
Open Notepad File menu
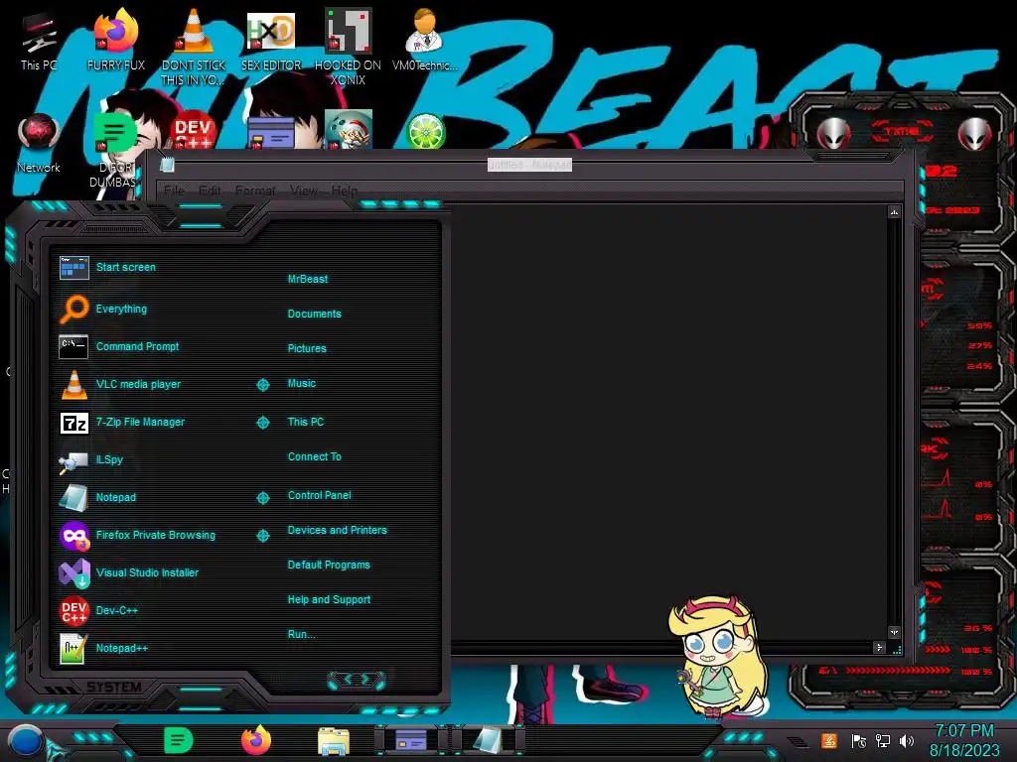pos(174,190)
